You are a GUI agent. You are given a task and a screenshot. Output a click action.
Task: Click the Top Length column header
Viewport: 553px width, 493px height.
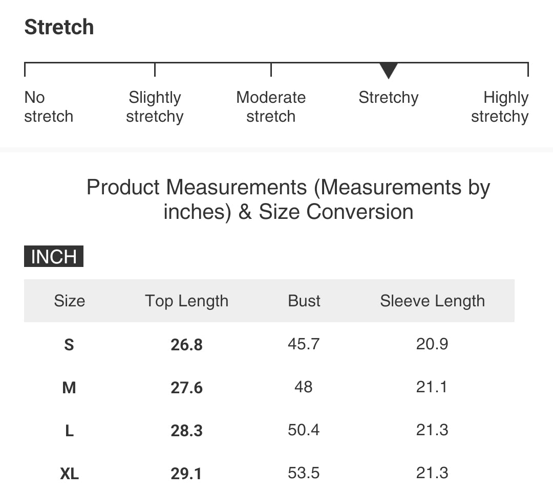tap(186, 301)
